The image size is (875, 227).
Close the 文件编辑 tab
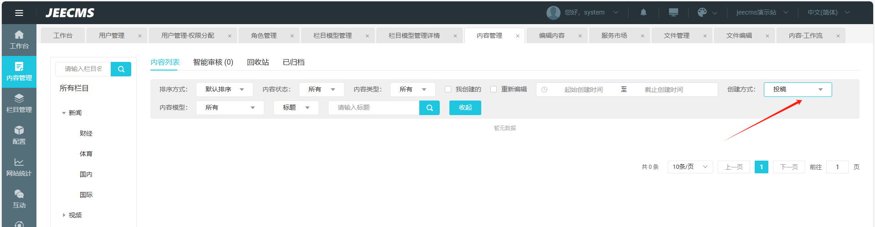coord(767,36)
